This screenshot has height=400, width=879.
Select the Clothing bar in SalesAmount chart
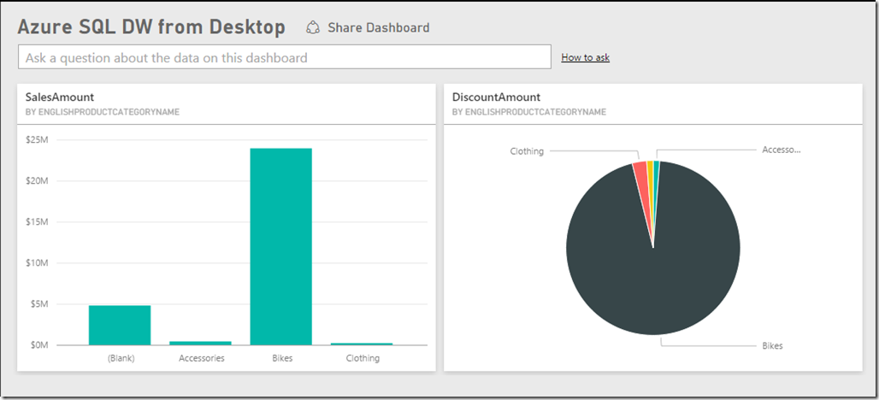[363, 344]
